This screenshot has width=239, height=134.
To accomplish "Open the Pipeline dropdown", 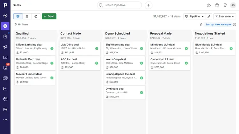I will [195, 16].
